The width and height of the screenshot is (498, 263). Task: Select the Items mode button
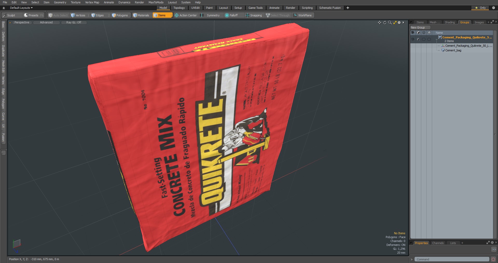click(162, 15)
